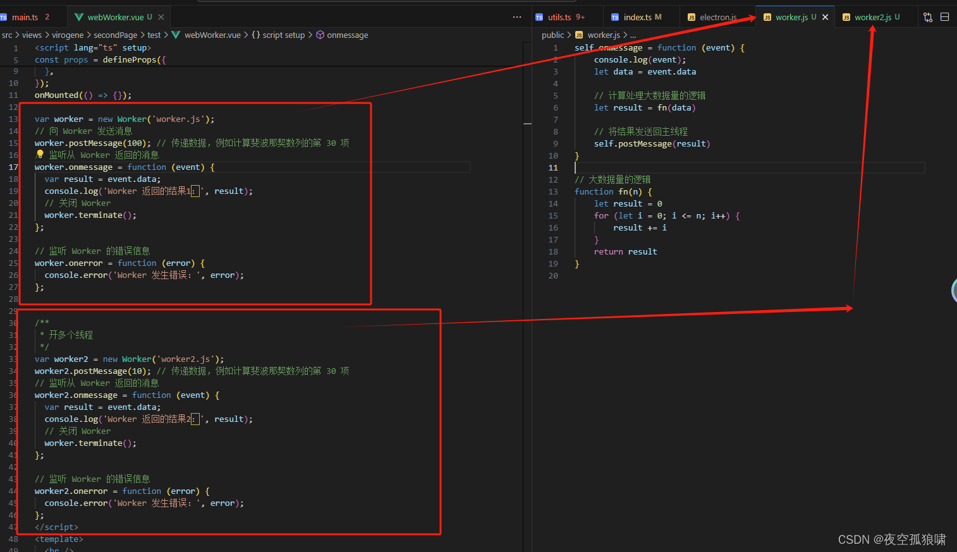The height and width of the screenshot is (552, 957).
Task: Click the 'src' breadcrumb root folder
Action: point(7,35)
